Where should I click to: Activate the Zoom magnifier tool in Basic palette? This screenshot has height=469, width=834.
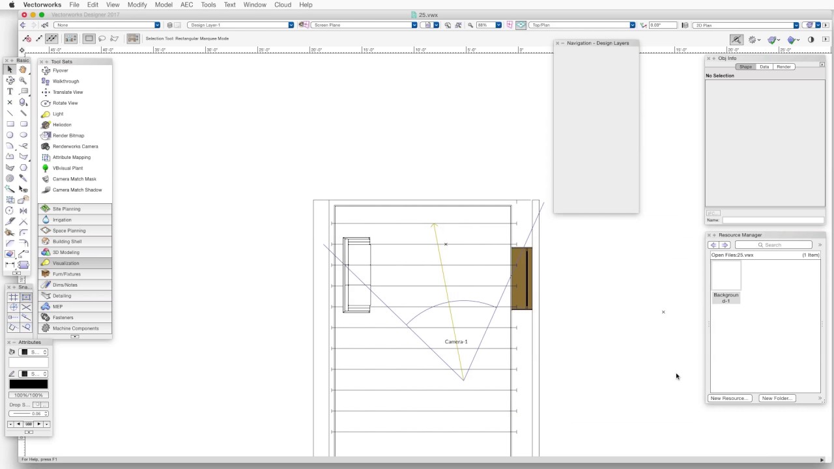(23, 81)
